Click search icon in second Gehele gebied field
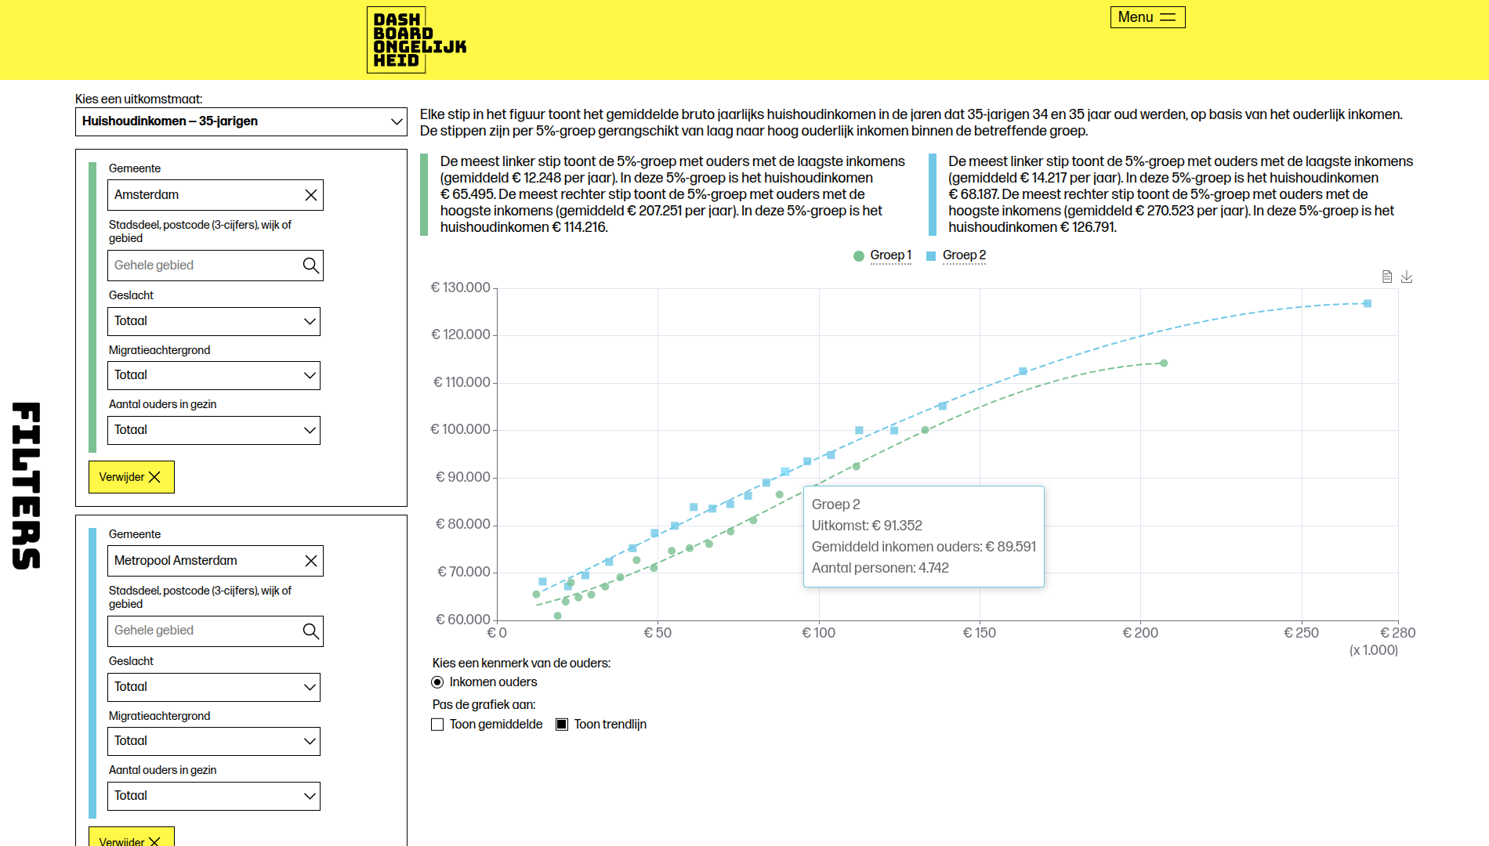Screen dimensions: 1489x846 (310, 631)
